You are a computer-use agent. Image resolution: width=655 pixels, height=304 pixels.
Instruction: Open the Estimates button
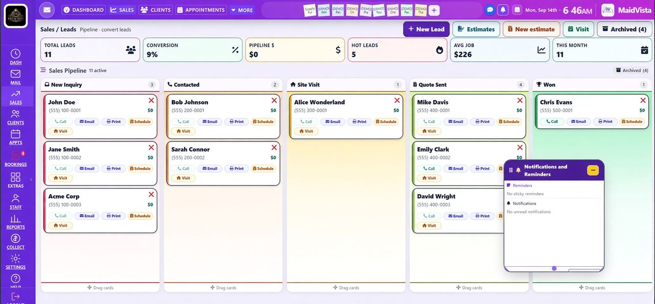click(476, 29)
